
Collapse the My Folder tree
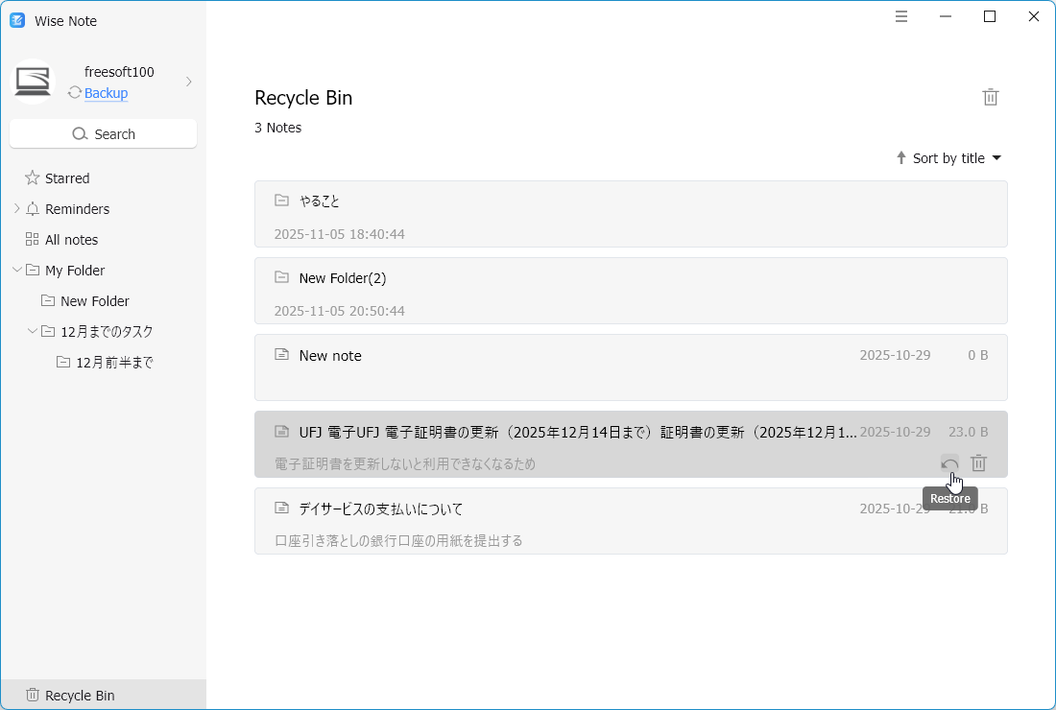pos(16,271)
